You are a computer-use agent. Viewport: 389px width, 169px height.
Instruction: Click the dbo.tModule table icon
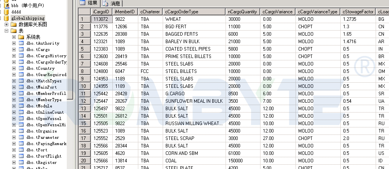(21, 106)
